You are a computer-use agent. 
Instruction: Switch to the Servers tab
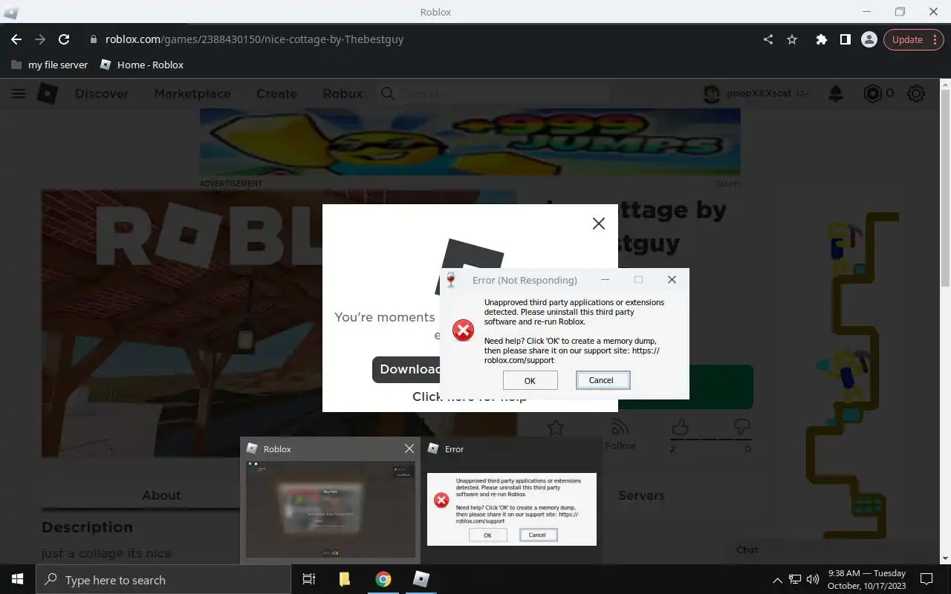(x=641, y=495)
